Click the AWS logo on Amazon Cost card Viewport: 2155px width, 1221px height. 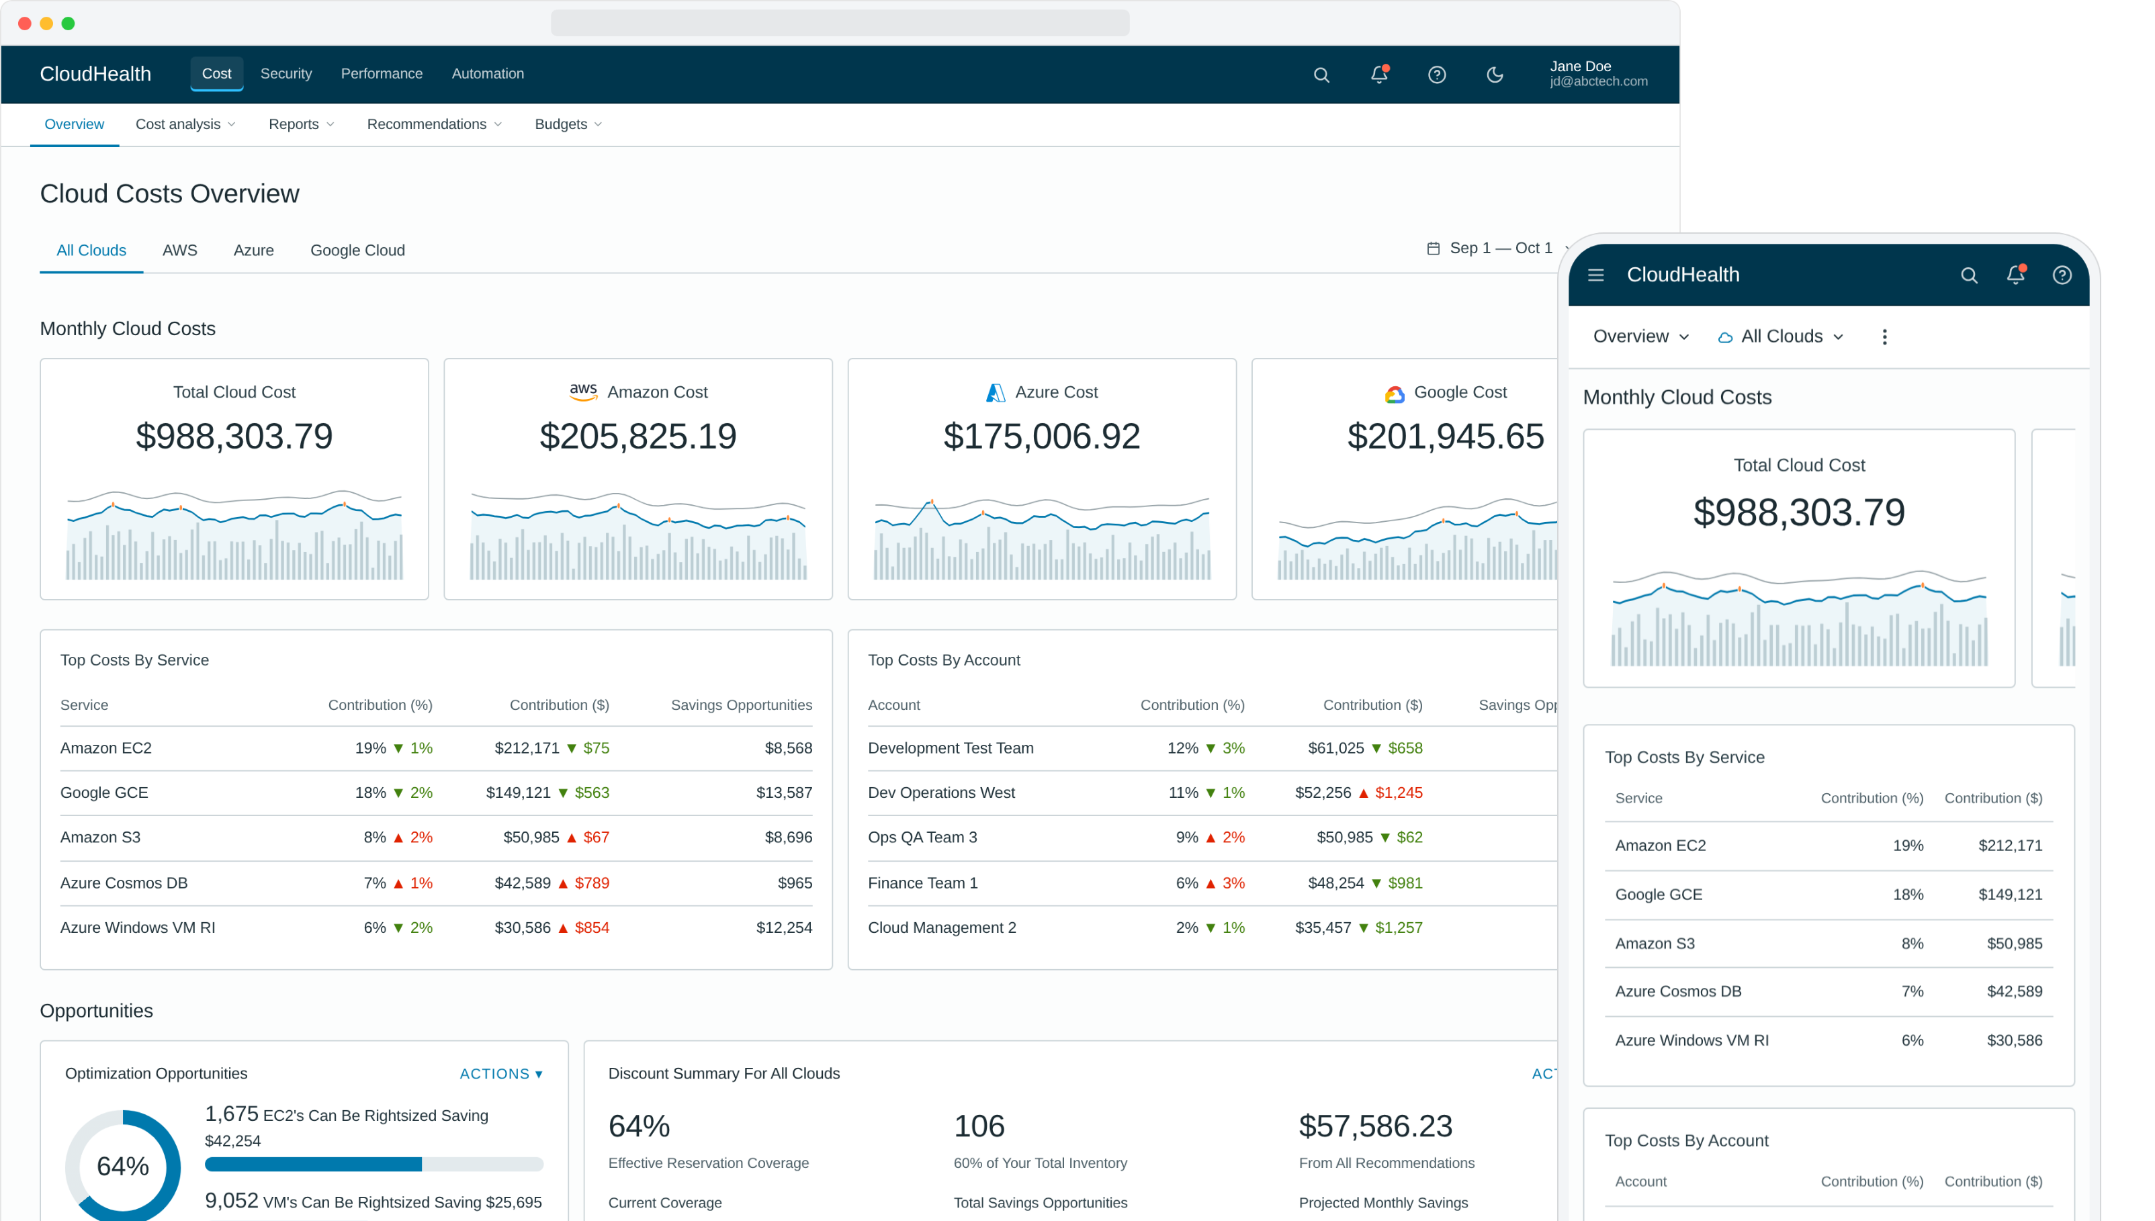tap(583, 392)
